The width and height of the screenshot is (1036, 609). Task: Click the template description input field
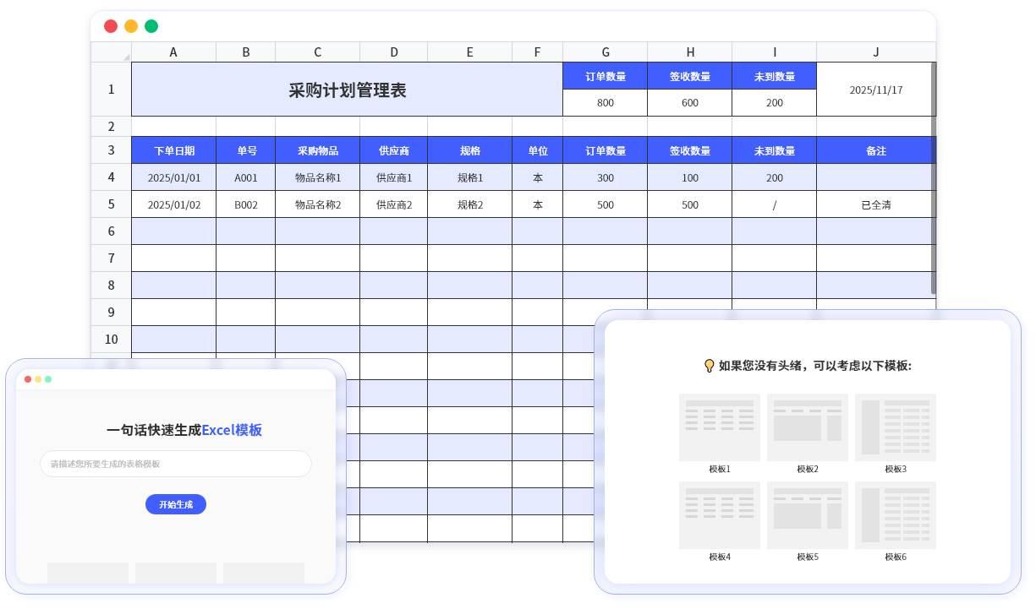tap(175, 464)
